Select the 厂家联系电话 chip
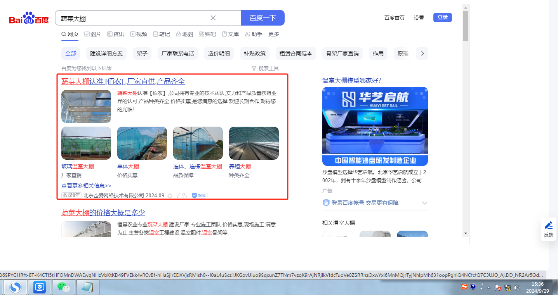Viewport: 558px width, 295px height. [178, 53]
